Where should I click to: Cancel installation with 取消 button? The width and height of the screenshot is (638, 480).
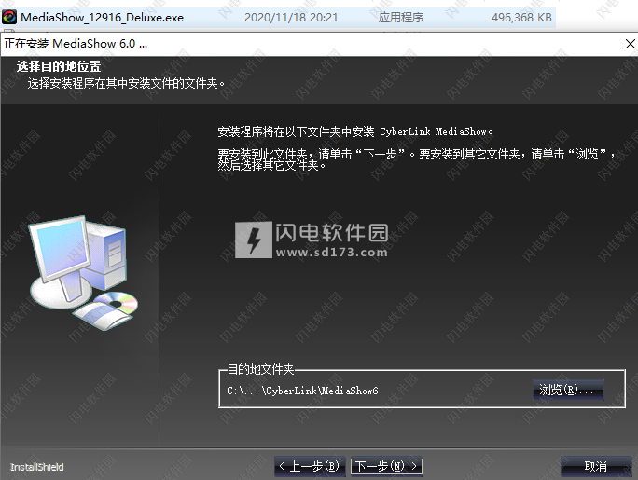coord(596,466)
